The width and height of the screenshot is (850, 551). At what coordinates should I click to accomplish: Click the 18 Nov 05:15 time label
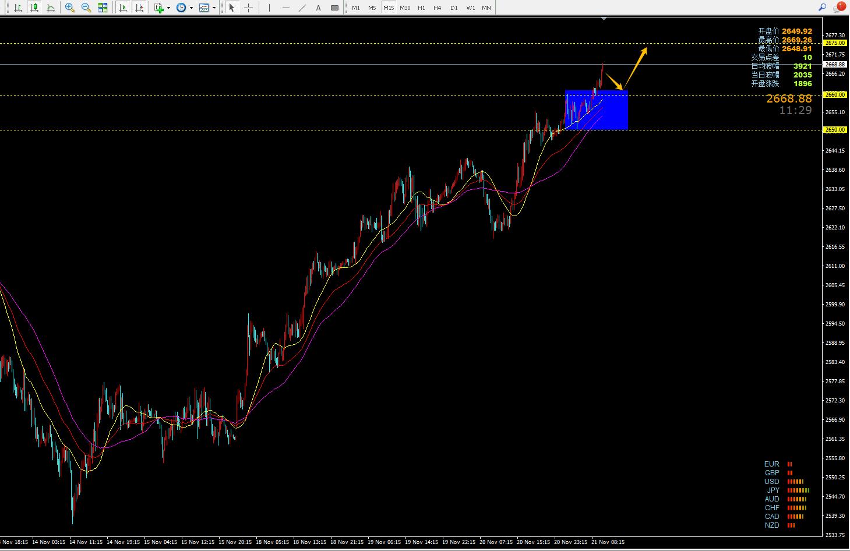(x=271, y=542)
